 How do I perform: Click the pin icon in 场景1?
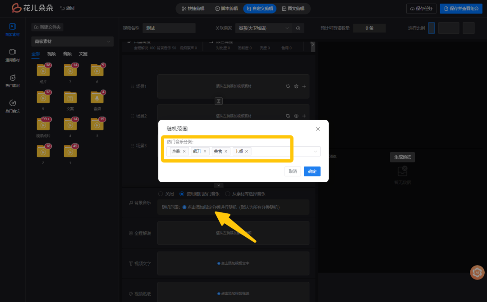pyautogui.click(x=288, y=86)
